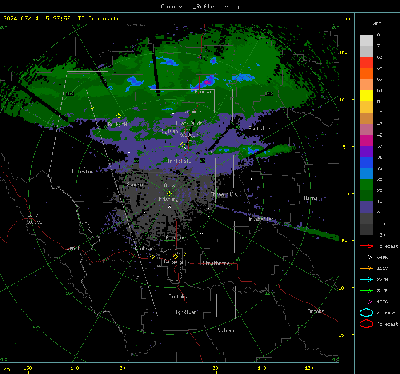Click the Strathmore town label
The width and height of the screenshot is (400, 374).
[x=216, y=263]
